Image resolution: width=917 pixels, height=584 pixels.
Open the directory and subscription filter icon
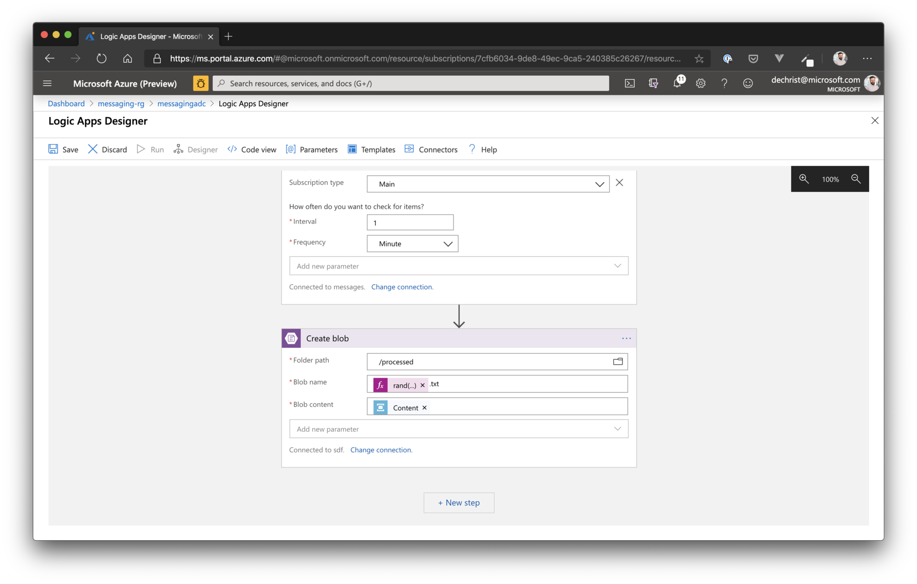654,83
